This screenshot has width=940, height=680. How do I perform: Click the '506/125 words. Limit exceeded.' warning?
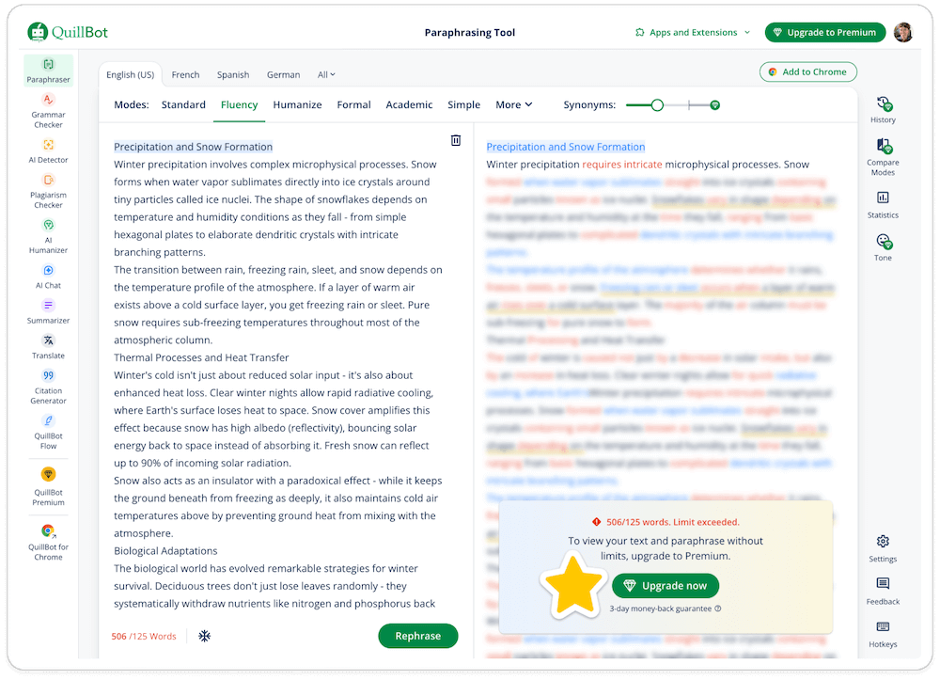click(666, 522)
